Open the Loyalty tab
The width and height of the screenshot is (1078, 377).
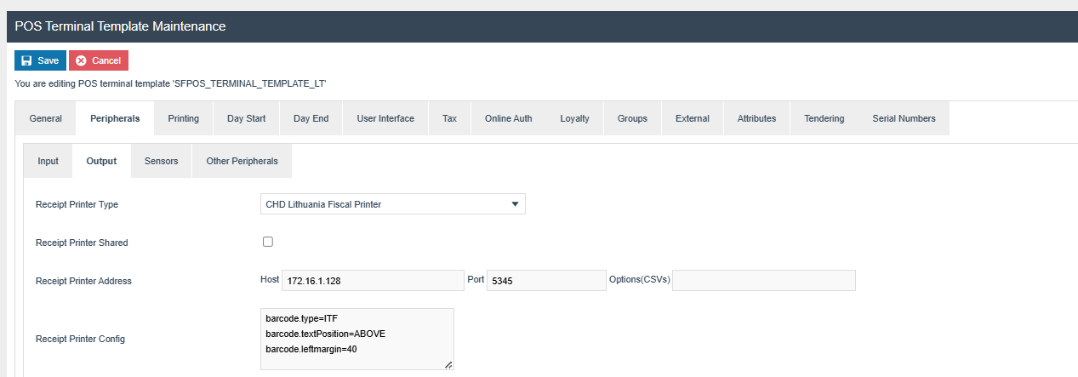pos(574,118)
